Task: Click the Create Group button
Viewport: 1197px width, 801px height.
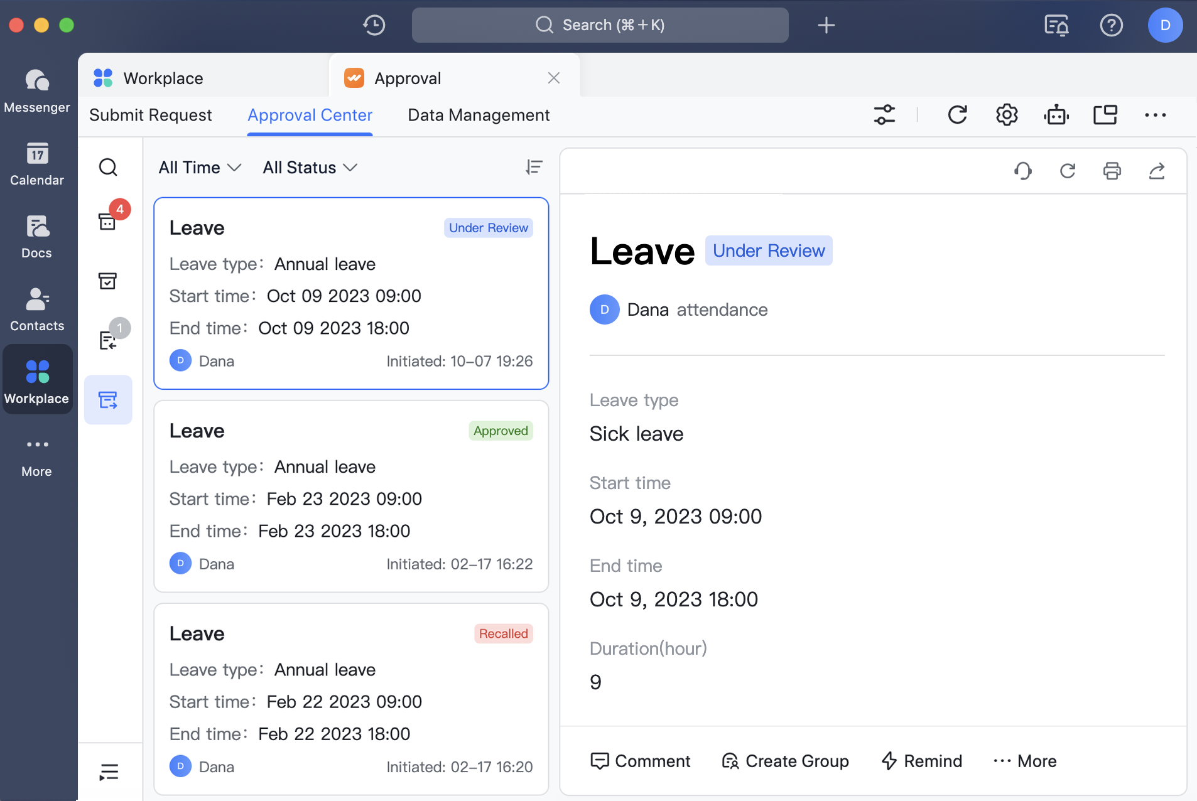Action: 784,761
